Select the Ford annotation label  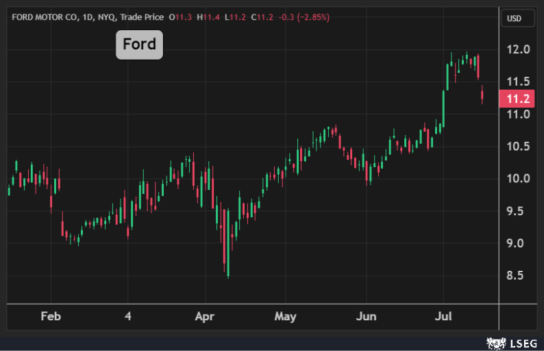[139, 45]
